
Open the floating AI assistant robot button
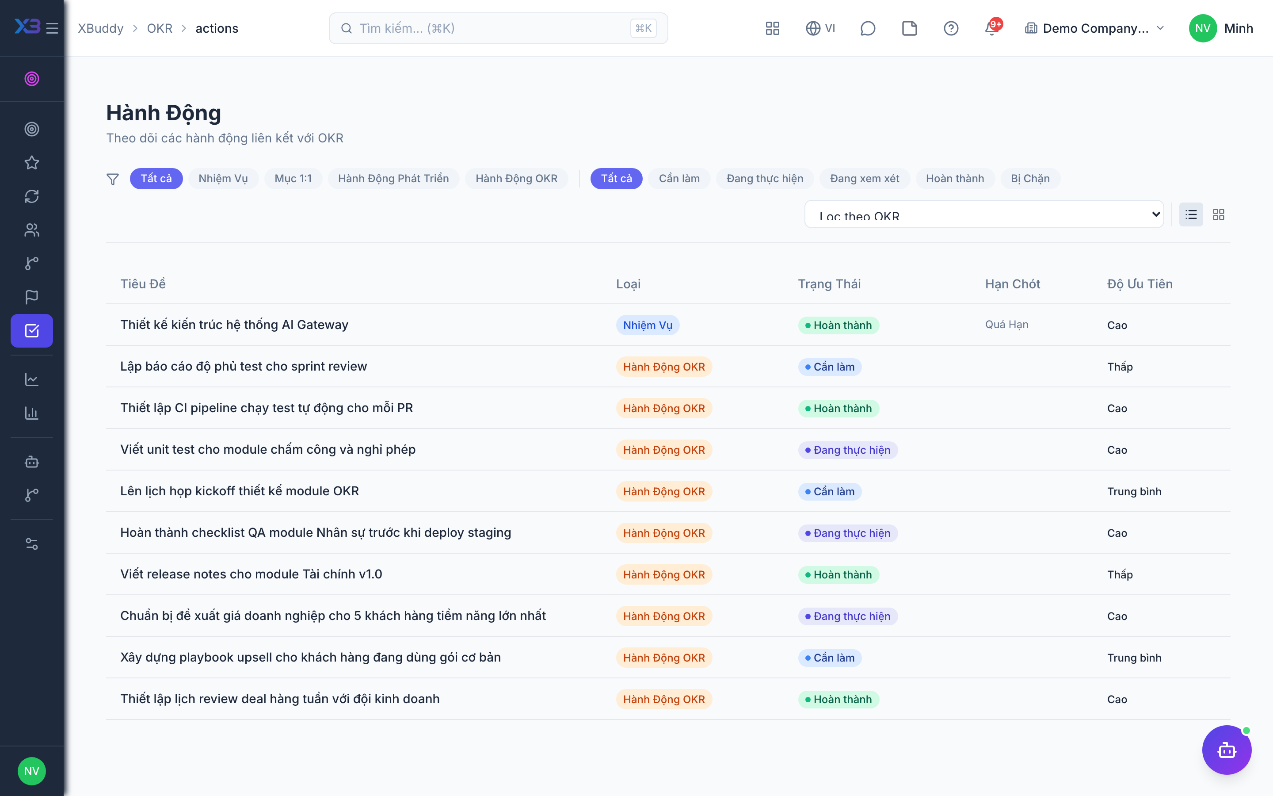tap(1227, 750)
